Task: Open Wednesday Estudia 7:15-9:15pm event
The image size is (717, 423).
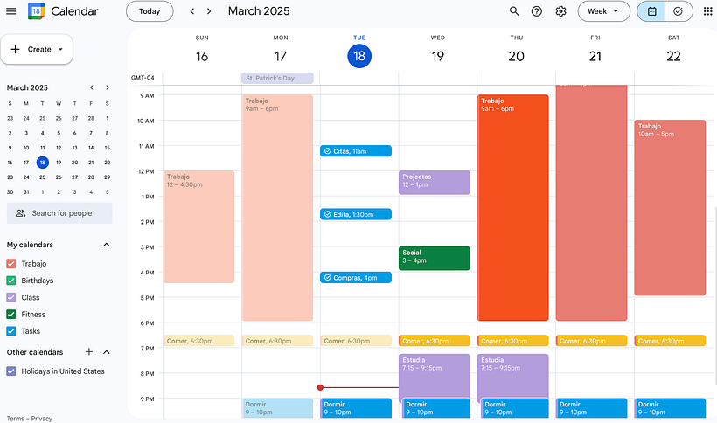Action: 435,377
